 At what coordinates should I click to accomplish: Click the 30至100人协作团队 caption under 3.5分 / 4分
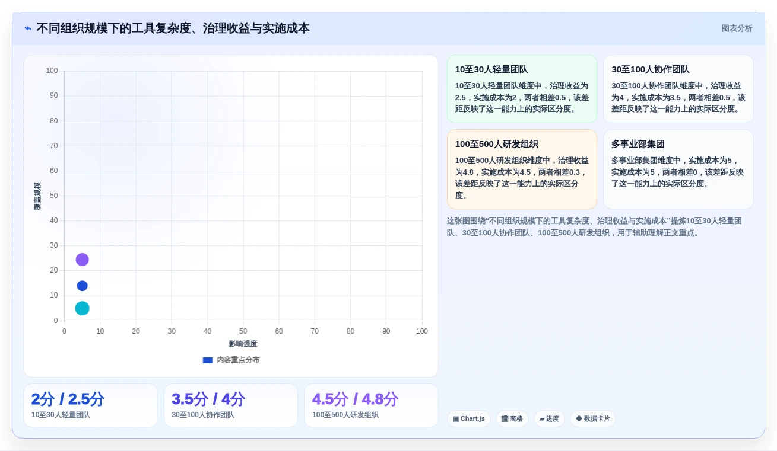203,415
